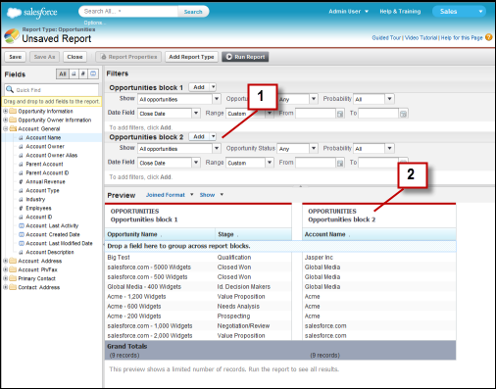
Task: Click the Search All input field
Action: pos(128,12)
